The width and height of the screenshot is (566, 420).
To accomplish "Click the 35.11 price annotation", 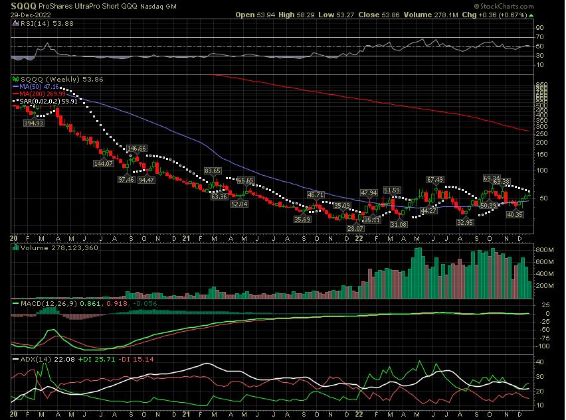I will 372,220.
